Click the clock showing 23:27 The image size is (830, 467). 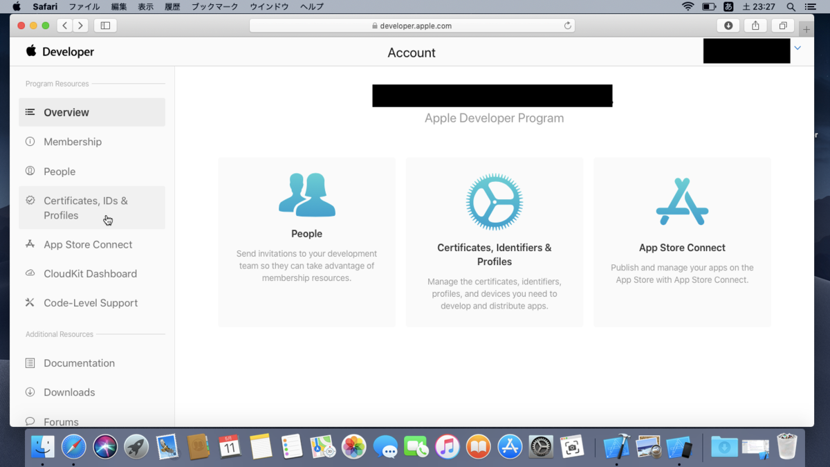(x=759, y=6)
